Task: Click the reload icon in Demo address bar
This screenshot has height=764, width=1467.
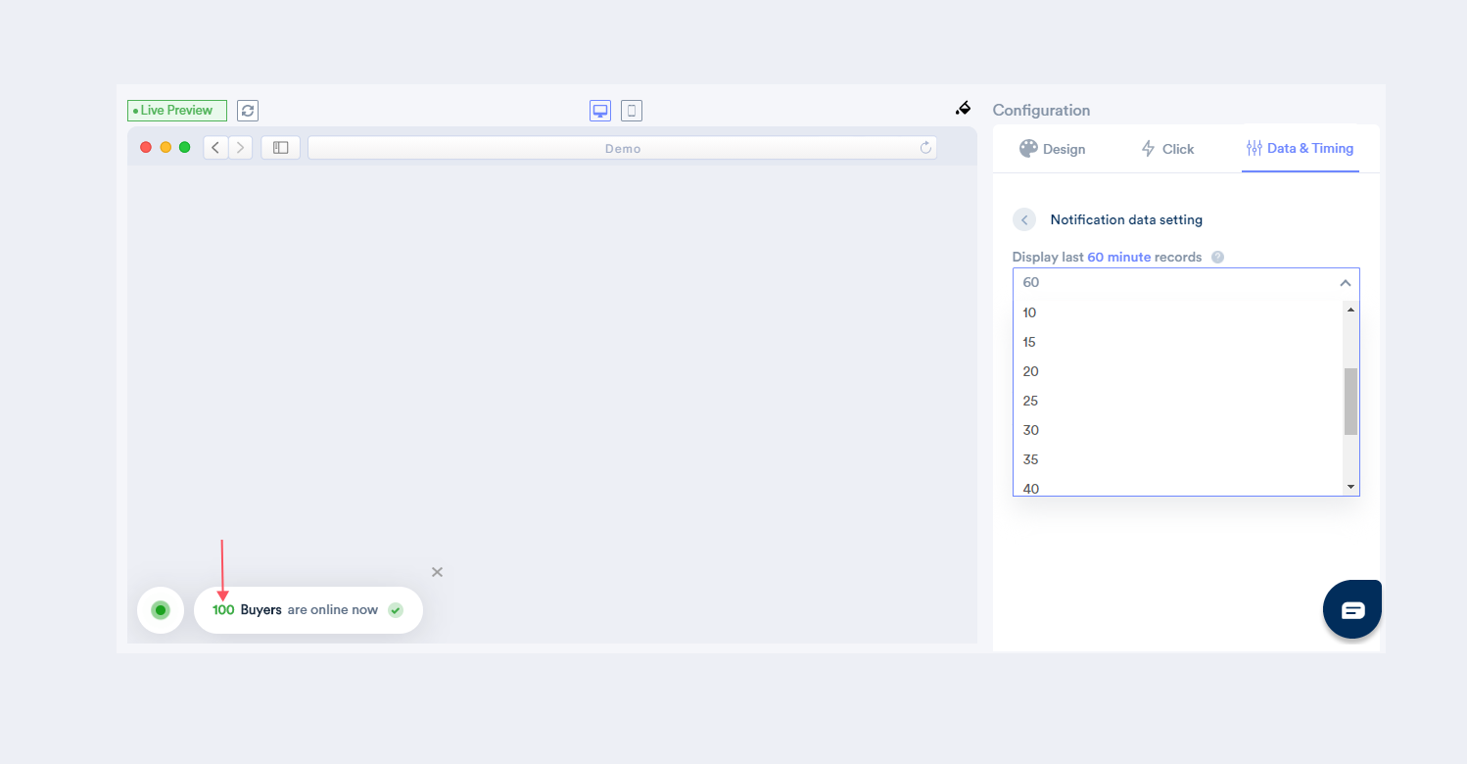Action: pos(925,148)
